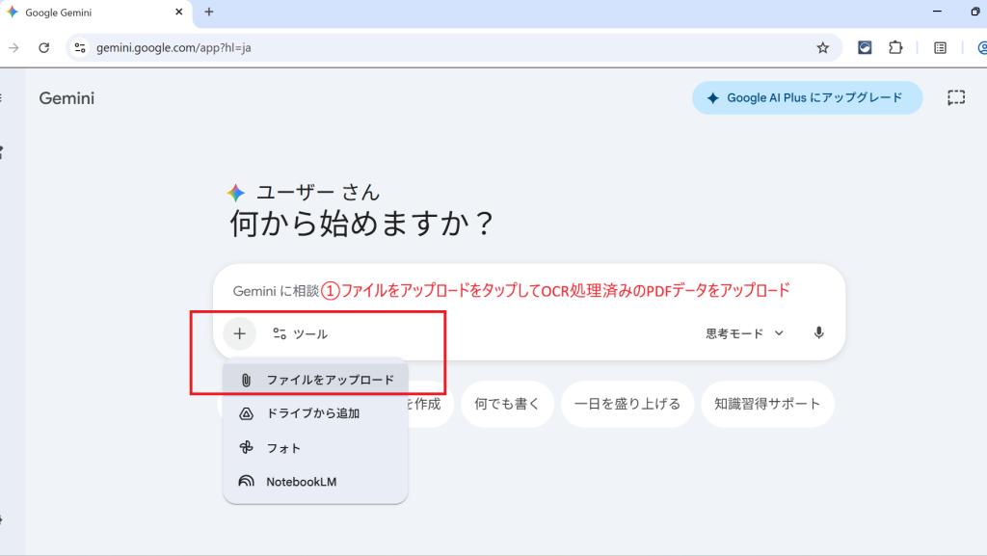Open Chrome side panel icon
The height and width of the screenshot is (556, 987).
click(940, 47)
